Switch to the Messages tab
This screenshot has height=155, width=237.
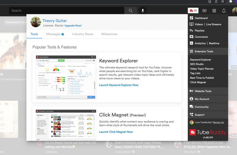(53, 34)
